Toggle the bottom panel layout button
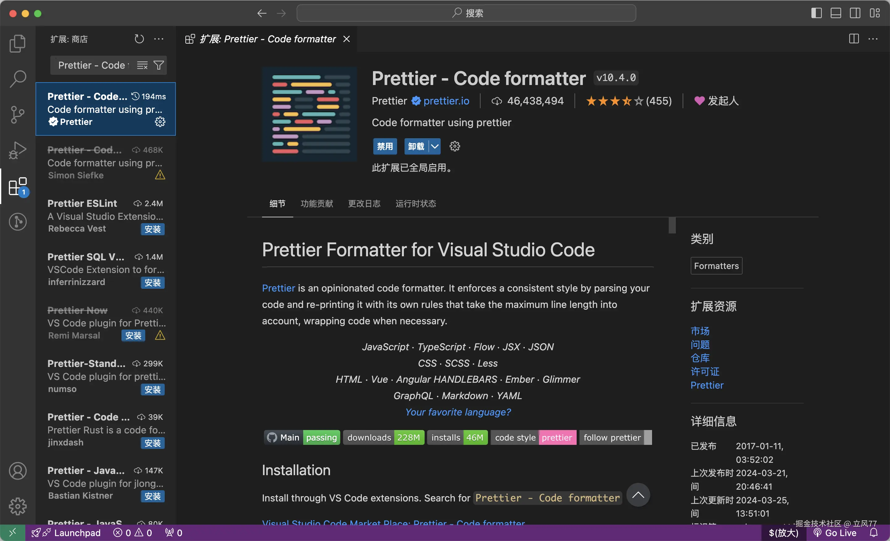 click(x=836, y=13)
